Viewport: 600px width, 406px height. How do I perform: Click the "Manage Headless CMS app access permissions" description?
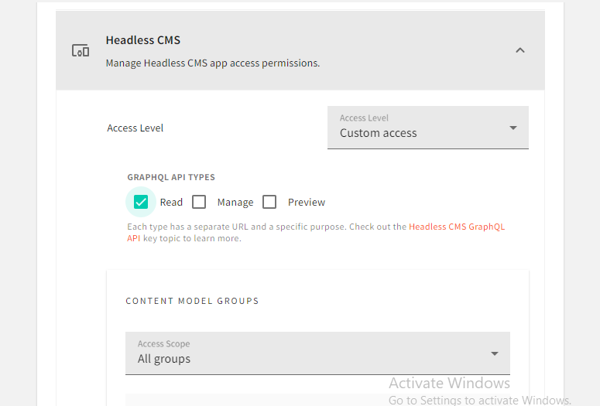(213, 63)
